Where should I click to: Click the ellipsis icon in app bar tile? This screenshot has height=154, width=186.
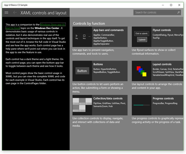click(x=89, y=37)
